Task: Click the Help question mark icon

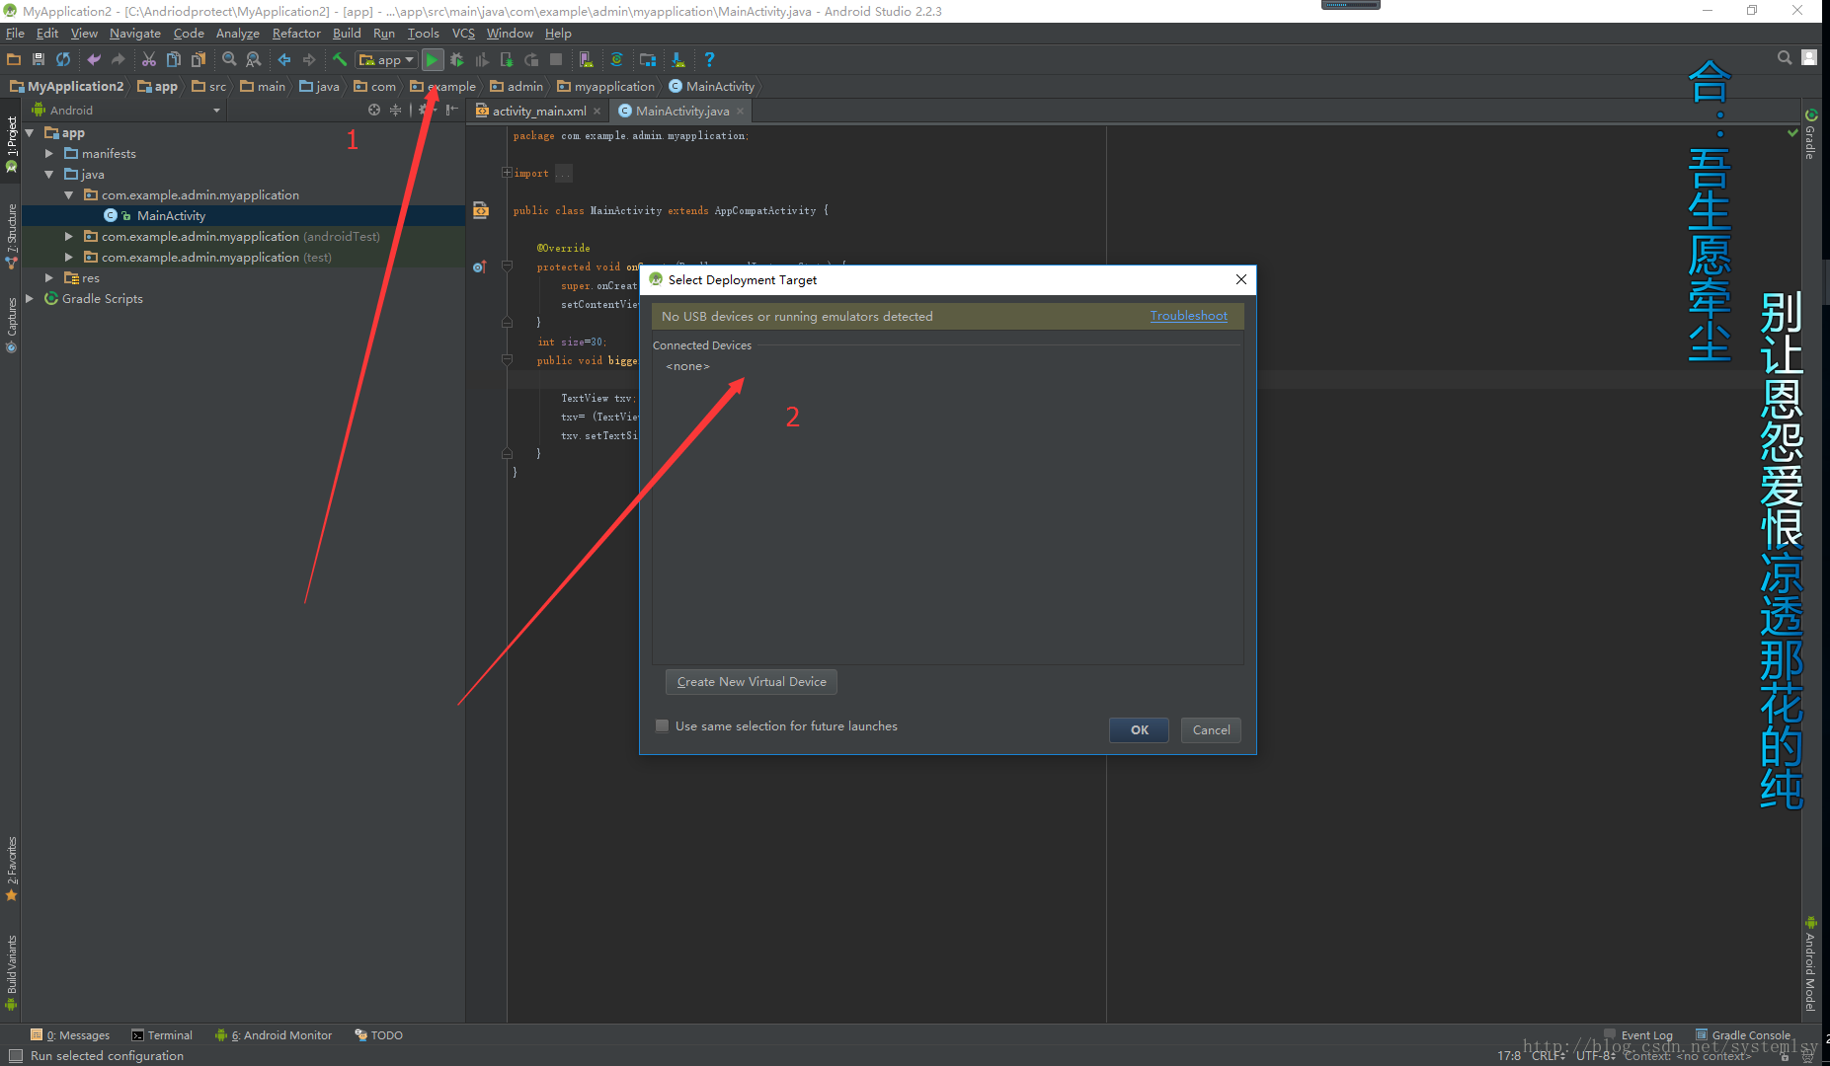Action: (709, 59)
